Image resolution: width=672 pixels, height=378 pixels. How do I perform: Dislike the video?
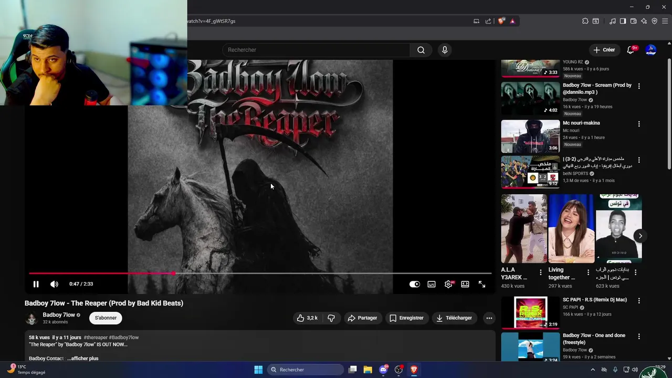[x=331, y=318]
